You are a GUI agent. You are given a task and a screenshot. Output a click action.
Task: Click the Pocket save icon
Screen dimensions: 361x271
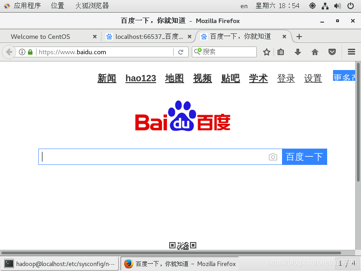(x=332, y=52)
